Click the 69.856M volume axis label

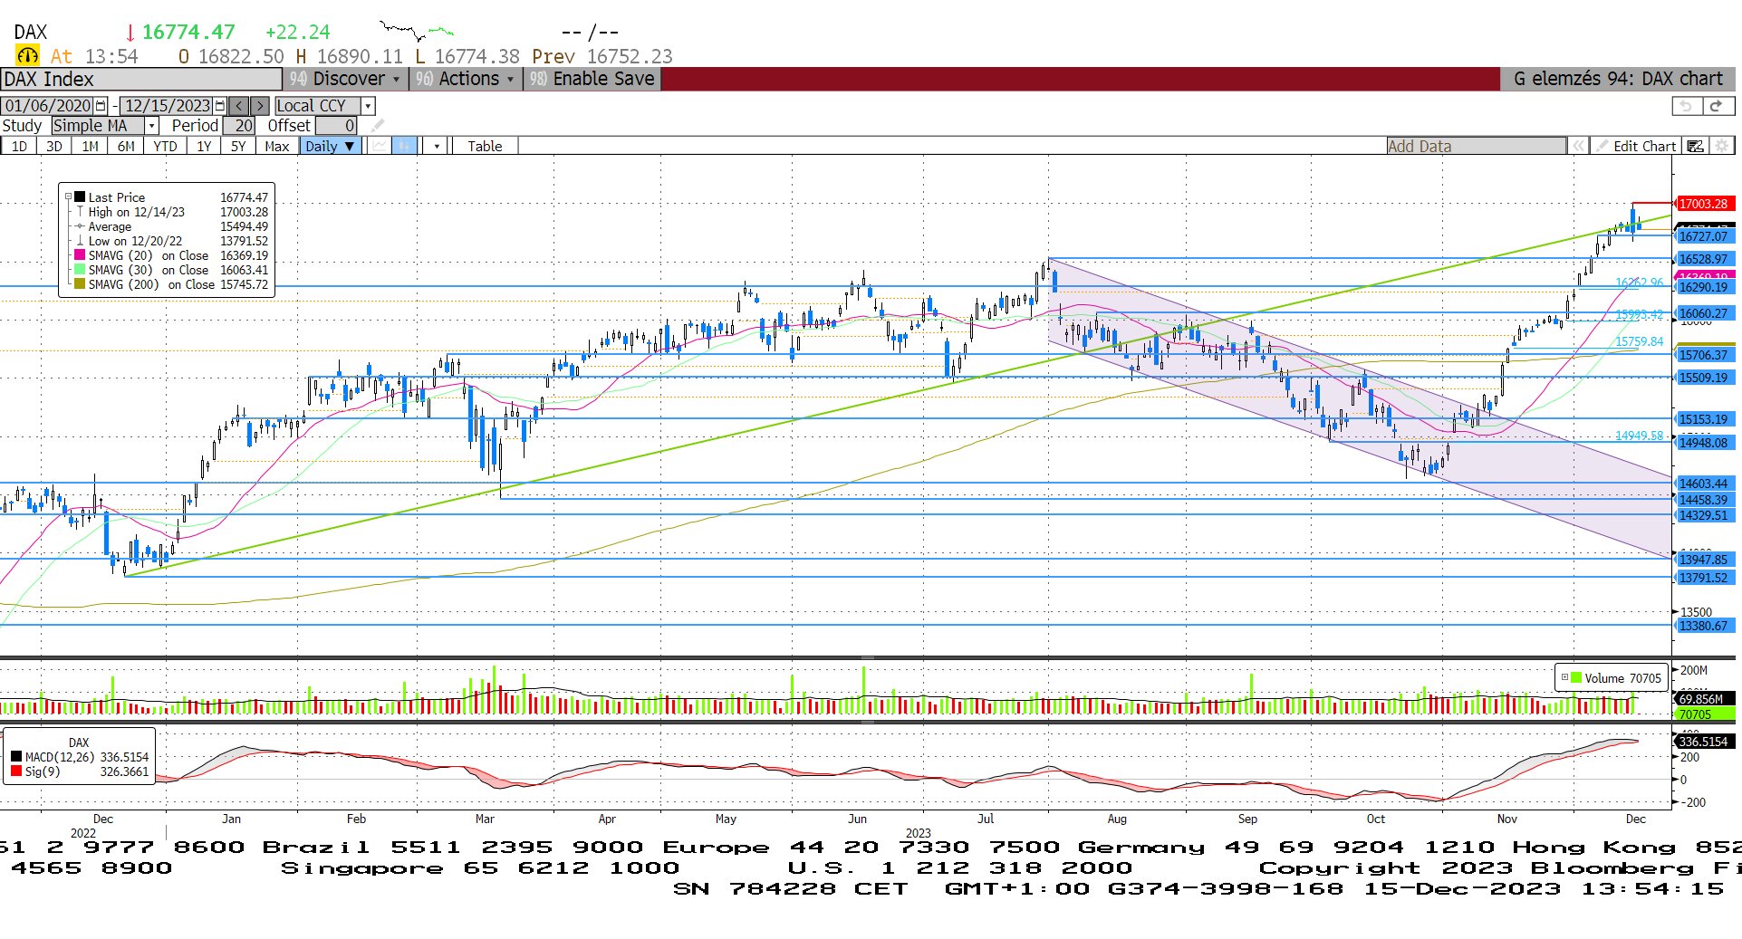(x=1703, y=699)
